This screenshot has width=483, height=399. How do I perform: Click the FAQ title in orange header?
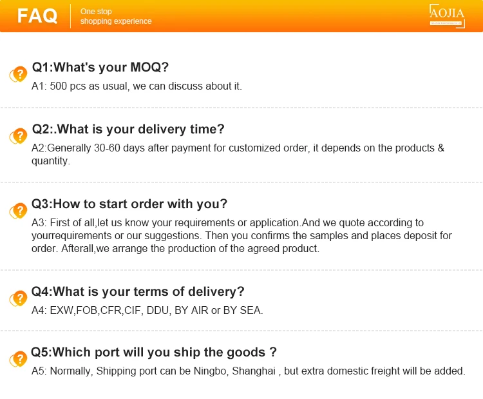(37, 16)
